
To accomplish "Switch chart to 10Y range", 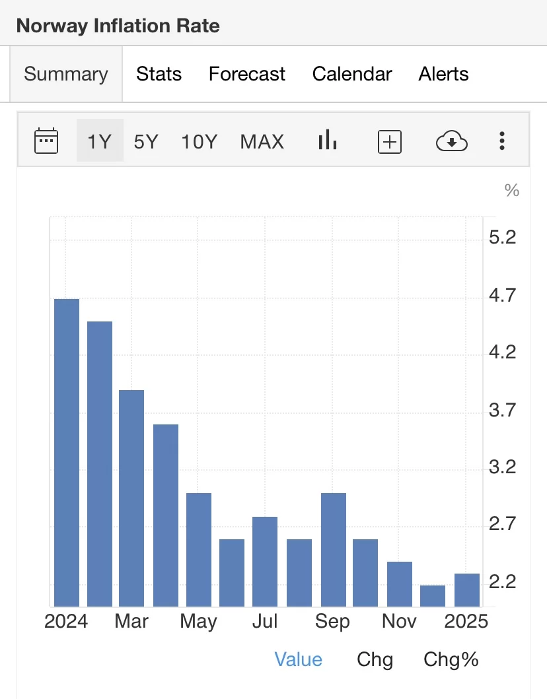I will pos(200,141).
